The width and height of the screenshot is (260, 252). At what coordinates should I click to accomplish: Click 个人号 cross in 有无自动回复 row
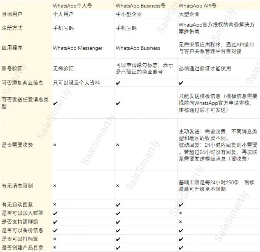pyautogui.click(x=55, y=204)
